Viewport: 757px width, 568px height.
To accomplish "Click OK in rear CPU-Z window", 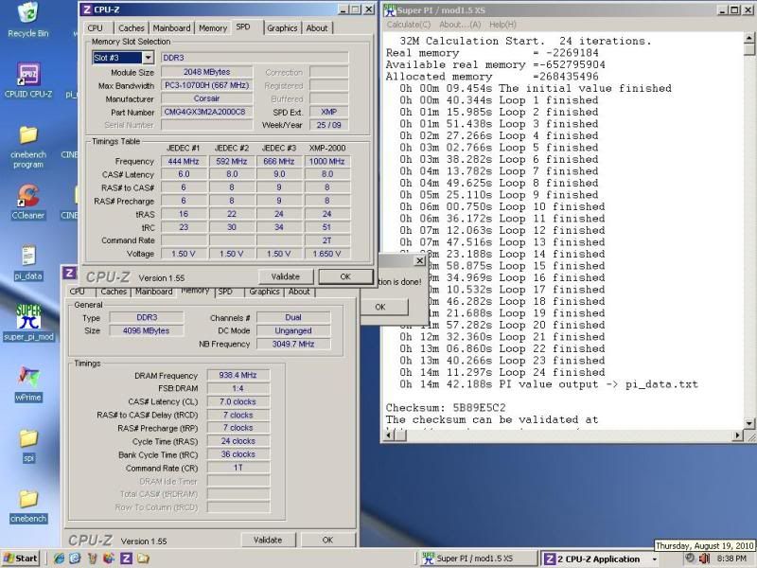I will 327,540.
